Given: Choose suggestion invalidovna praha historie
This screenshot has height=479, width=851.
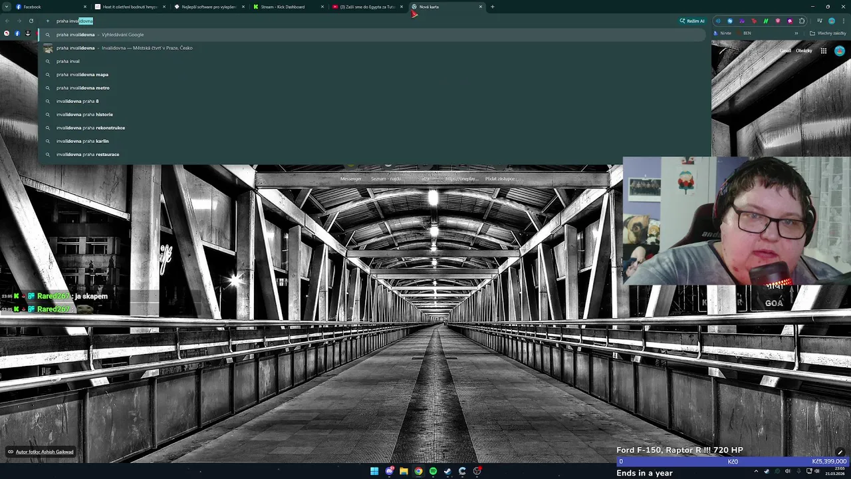Looking at the screenshot, I should (x=372, y=114).
